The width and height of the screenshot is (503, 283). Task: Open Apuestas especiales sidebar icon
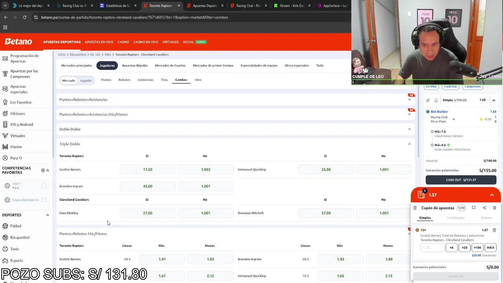coord(5,89)
